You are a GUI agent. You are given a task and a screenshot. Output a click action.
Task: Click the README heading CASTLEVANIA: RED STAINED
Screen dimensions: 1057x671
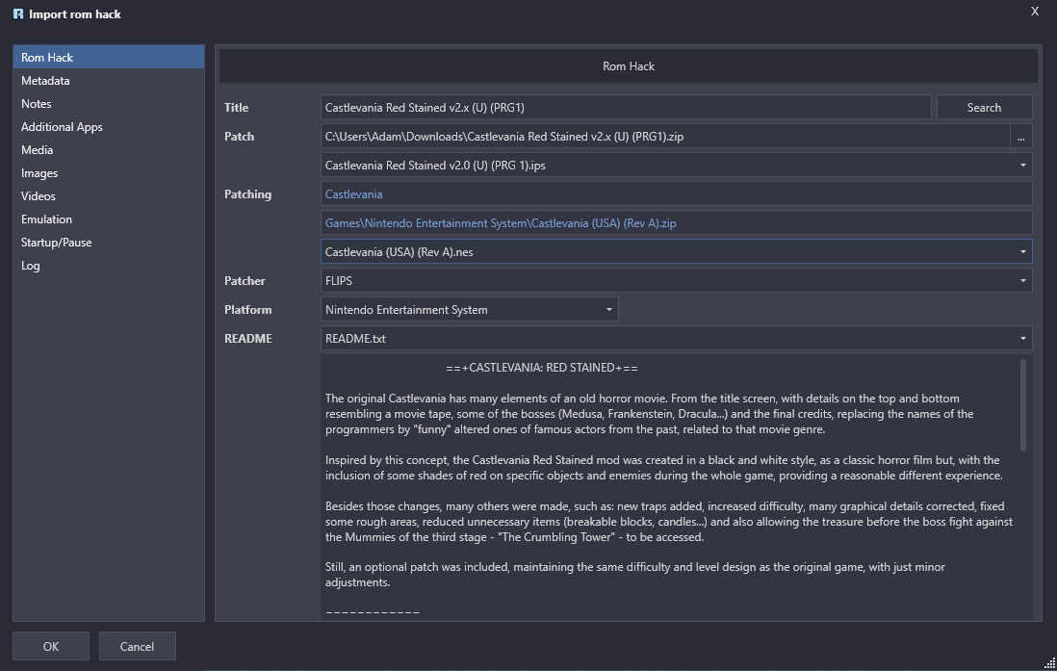click(542, 368)
